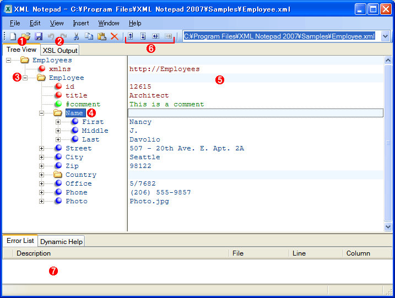Open a file using the folder icon
The image size is (395, 298).
26,36
